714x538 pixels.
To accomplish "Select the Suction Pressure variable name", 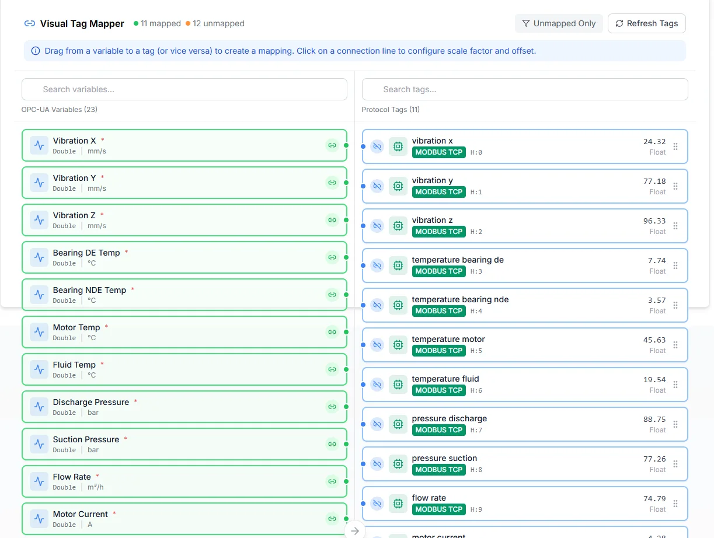I will [86, 439].
